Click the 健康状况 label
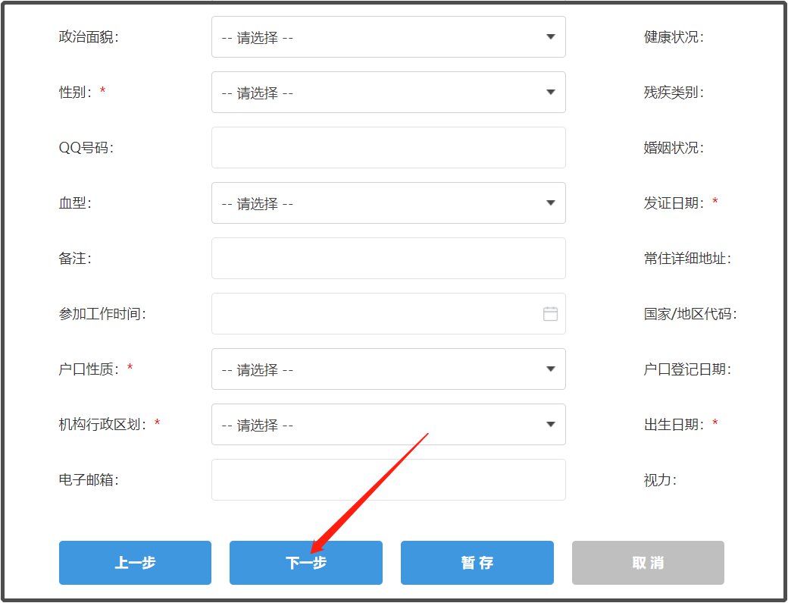The height and width of the screenshot is (603, 788). pyautogui.click(x=674, y=37)
